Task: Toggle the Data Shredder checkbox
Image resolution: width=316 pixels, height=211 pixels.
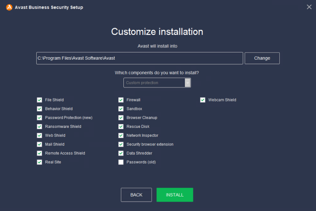Action: (x=121, y=153)
